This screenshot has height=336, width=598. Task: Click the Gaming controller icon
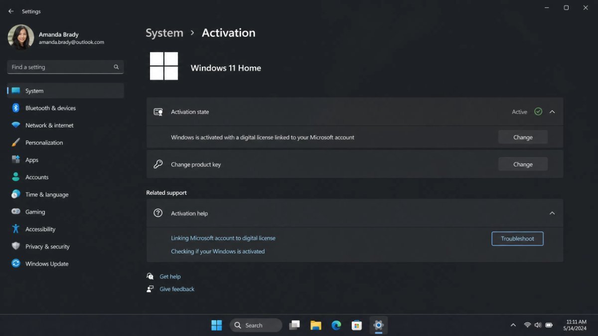point(16,212)
